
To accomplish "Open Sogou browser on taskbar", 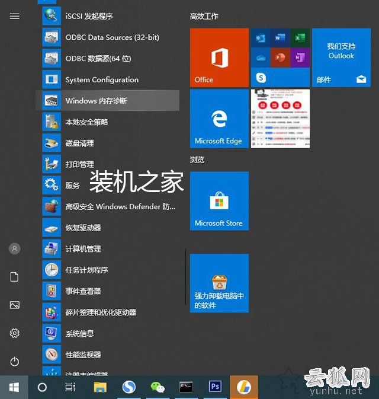I will 129,387.
